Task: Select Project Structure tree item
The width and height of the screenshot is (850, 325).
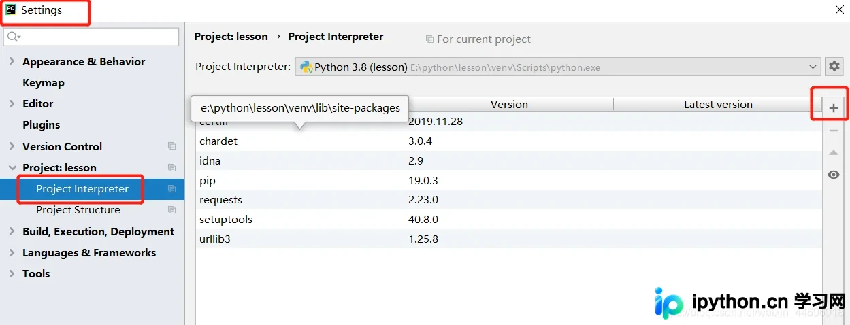Action: pos(78,210)
